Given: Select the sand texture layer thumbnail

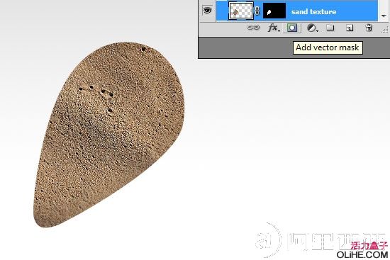Looking at the screenshot, I should 241,11.
